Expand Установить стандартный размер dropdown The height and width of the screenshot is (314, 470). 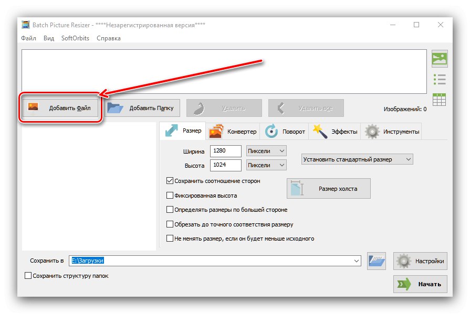(x=357, y=159)
